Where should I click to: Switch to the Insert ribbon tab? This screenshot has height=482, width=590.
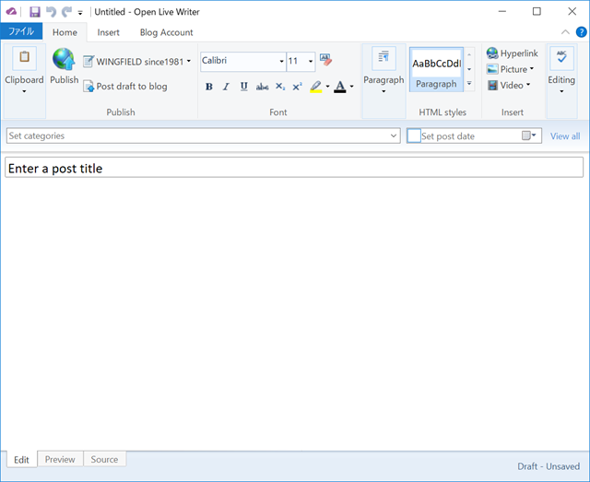coord(108,32)
